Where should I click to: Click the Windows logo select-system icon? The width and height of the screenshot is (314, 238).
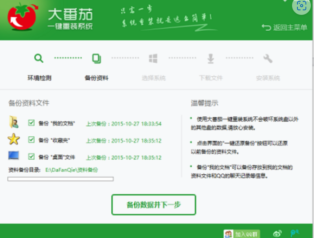(x=153, y=58)
